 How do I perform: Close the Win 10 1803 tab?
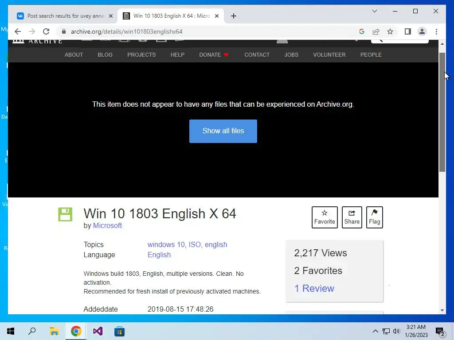[x=216, y=16]
